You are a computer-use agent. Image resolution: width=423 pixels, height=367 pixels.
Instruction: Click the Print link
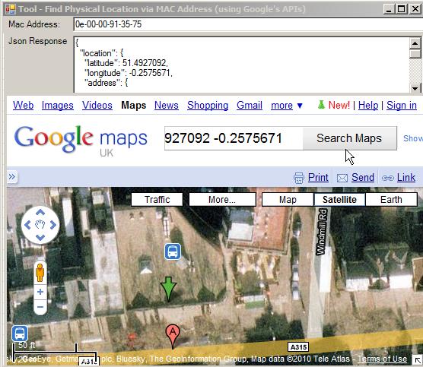click(318, 177)
